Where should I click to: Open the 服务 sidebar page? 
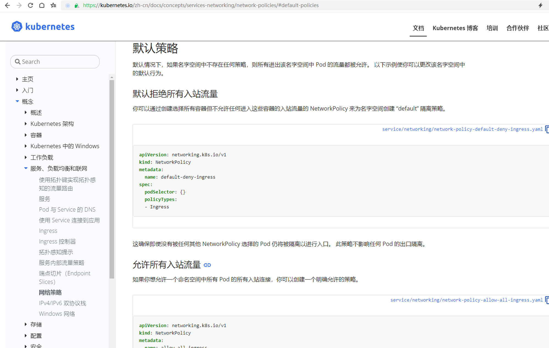(x=44, y=199)
